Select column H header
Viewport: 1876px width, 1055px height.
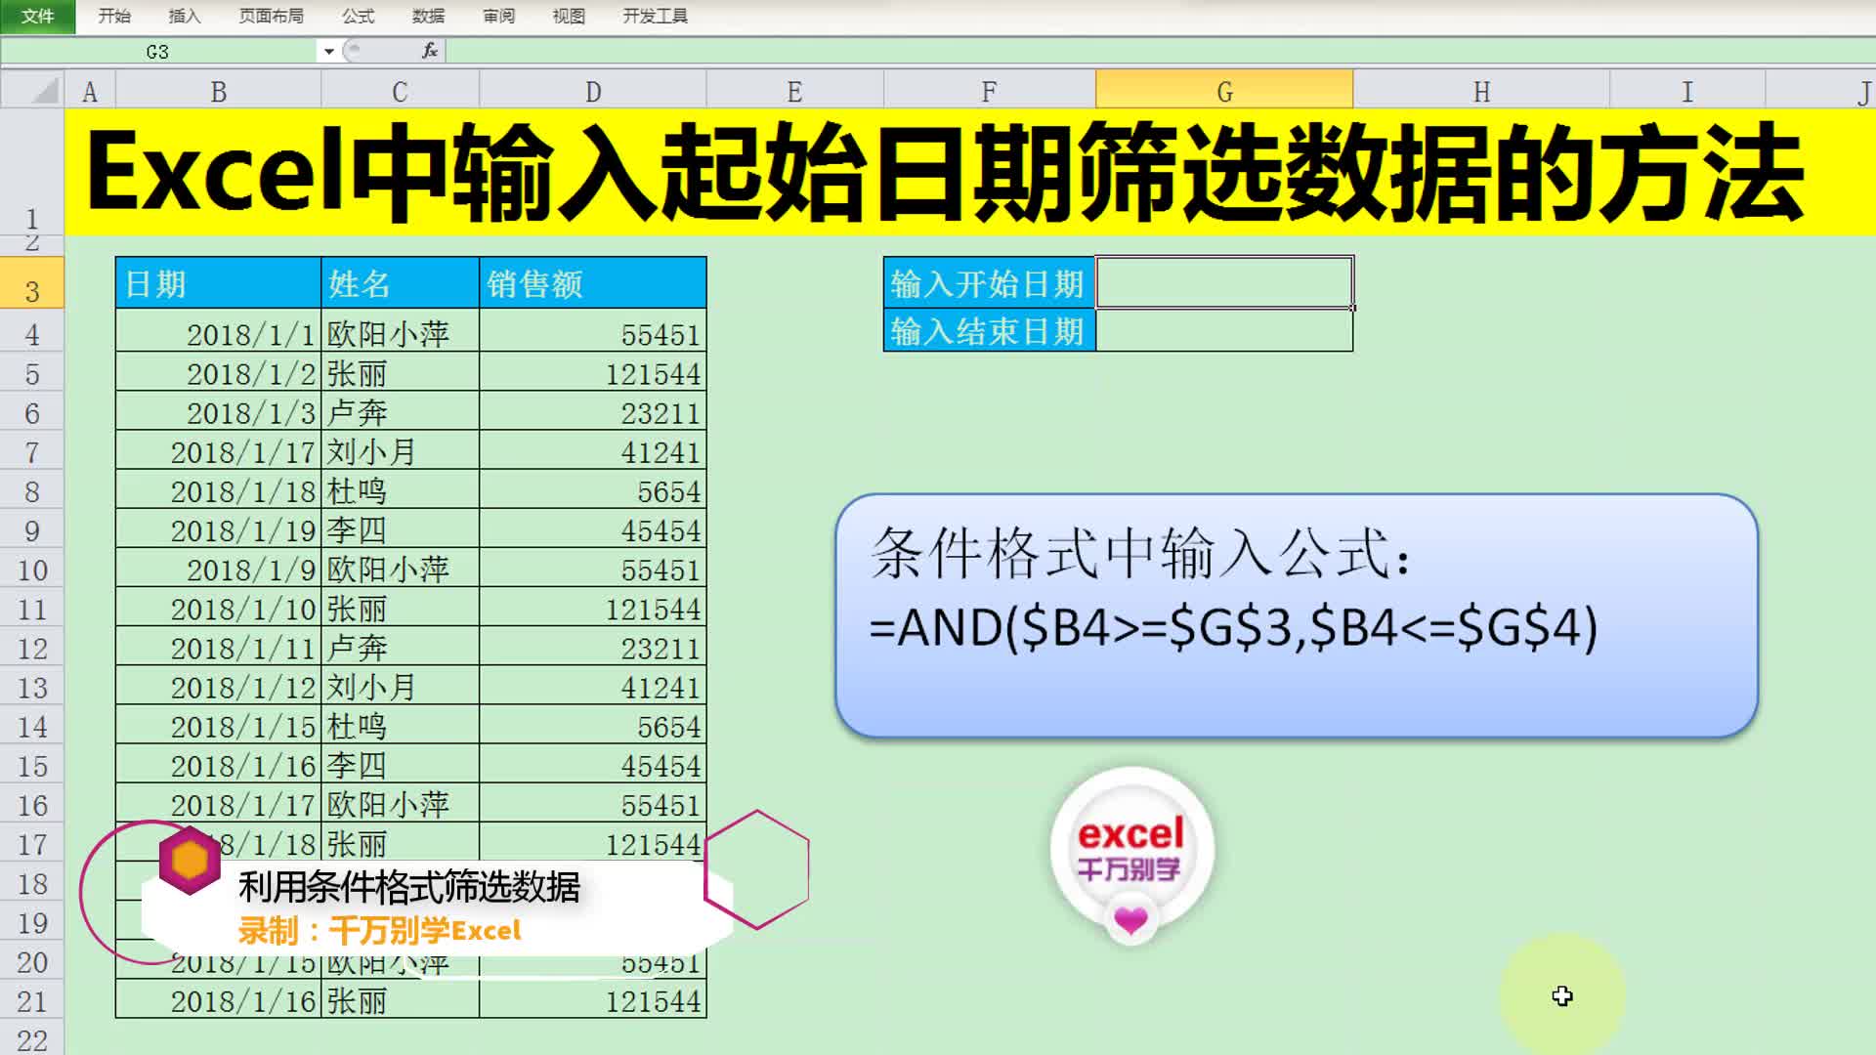pos(1481,92)
